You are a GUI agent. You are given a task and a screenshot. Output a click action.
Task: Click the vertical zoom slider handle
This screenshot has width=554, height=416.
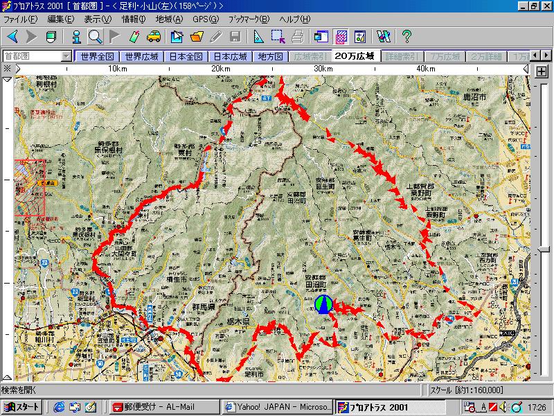coord(544,249)
